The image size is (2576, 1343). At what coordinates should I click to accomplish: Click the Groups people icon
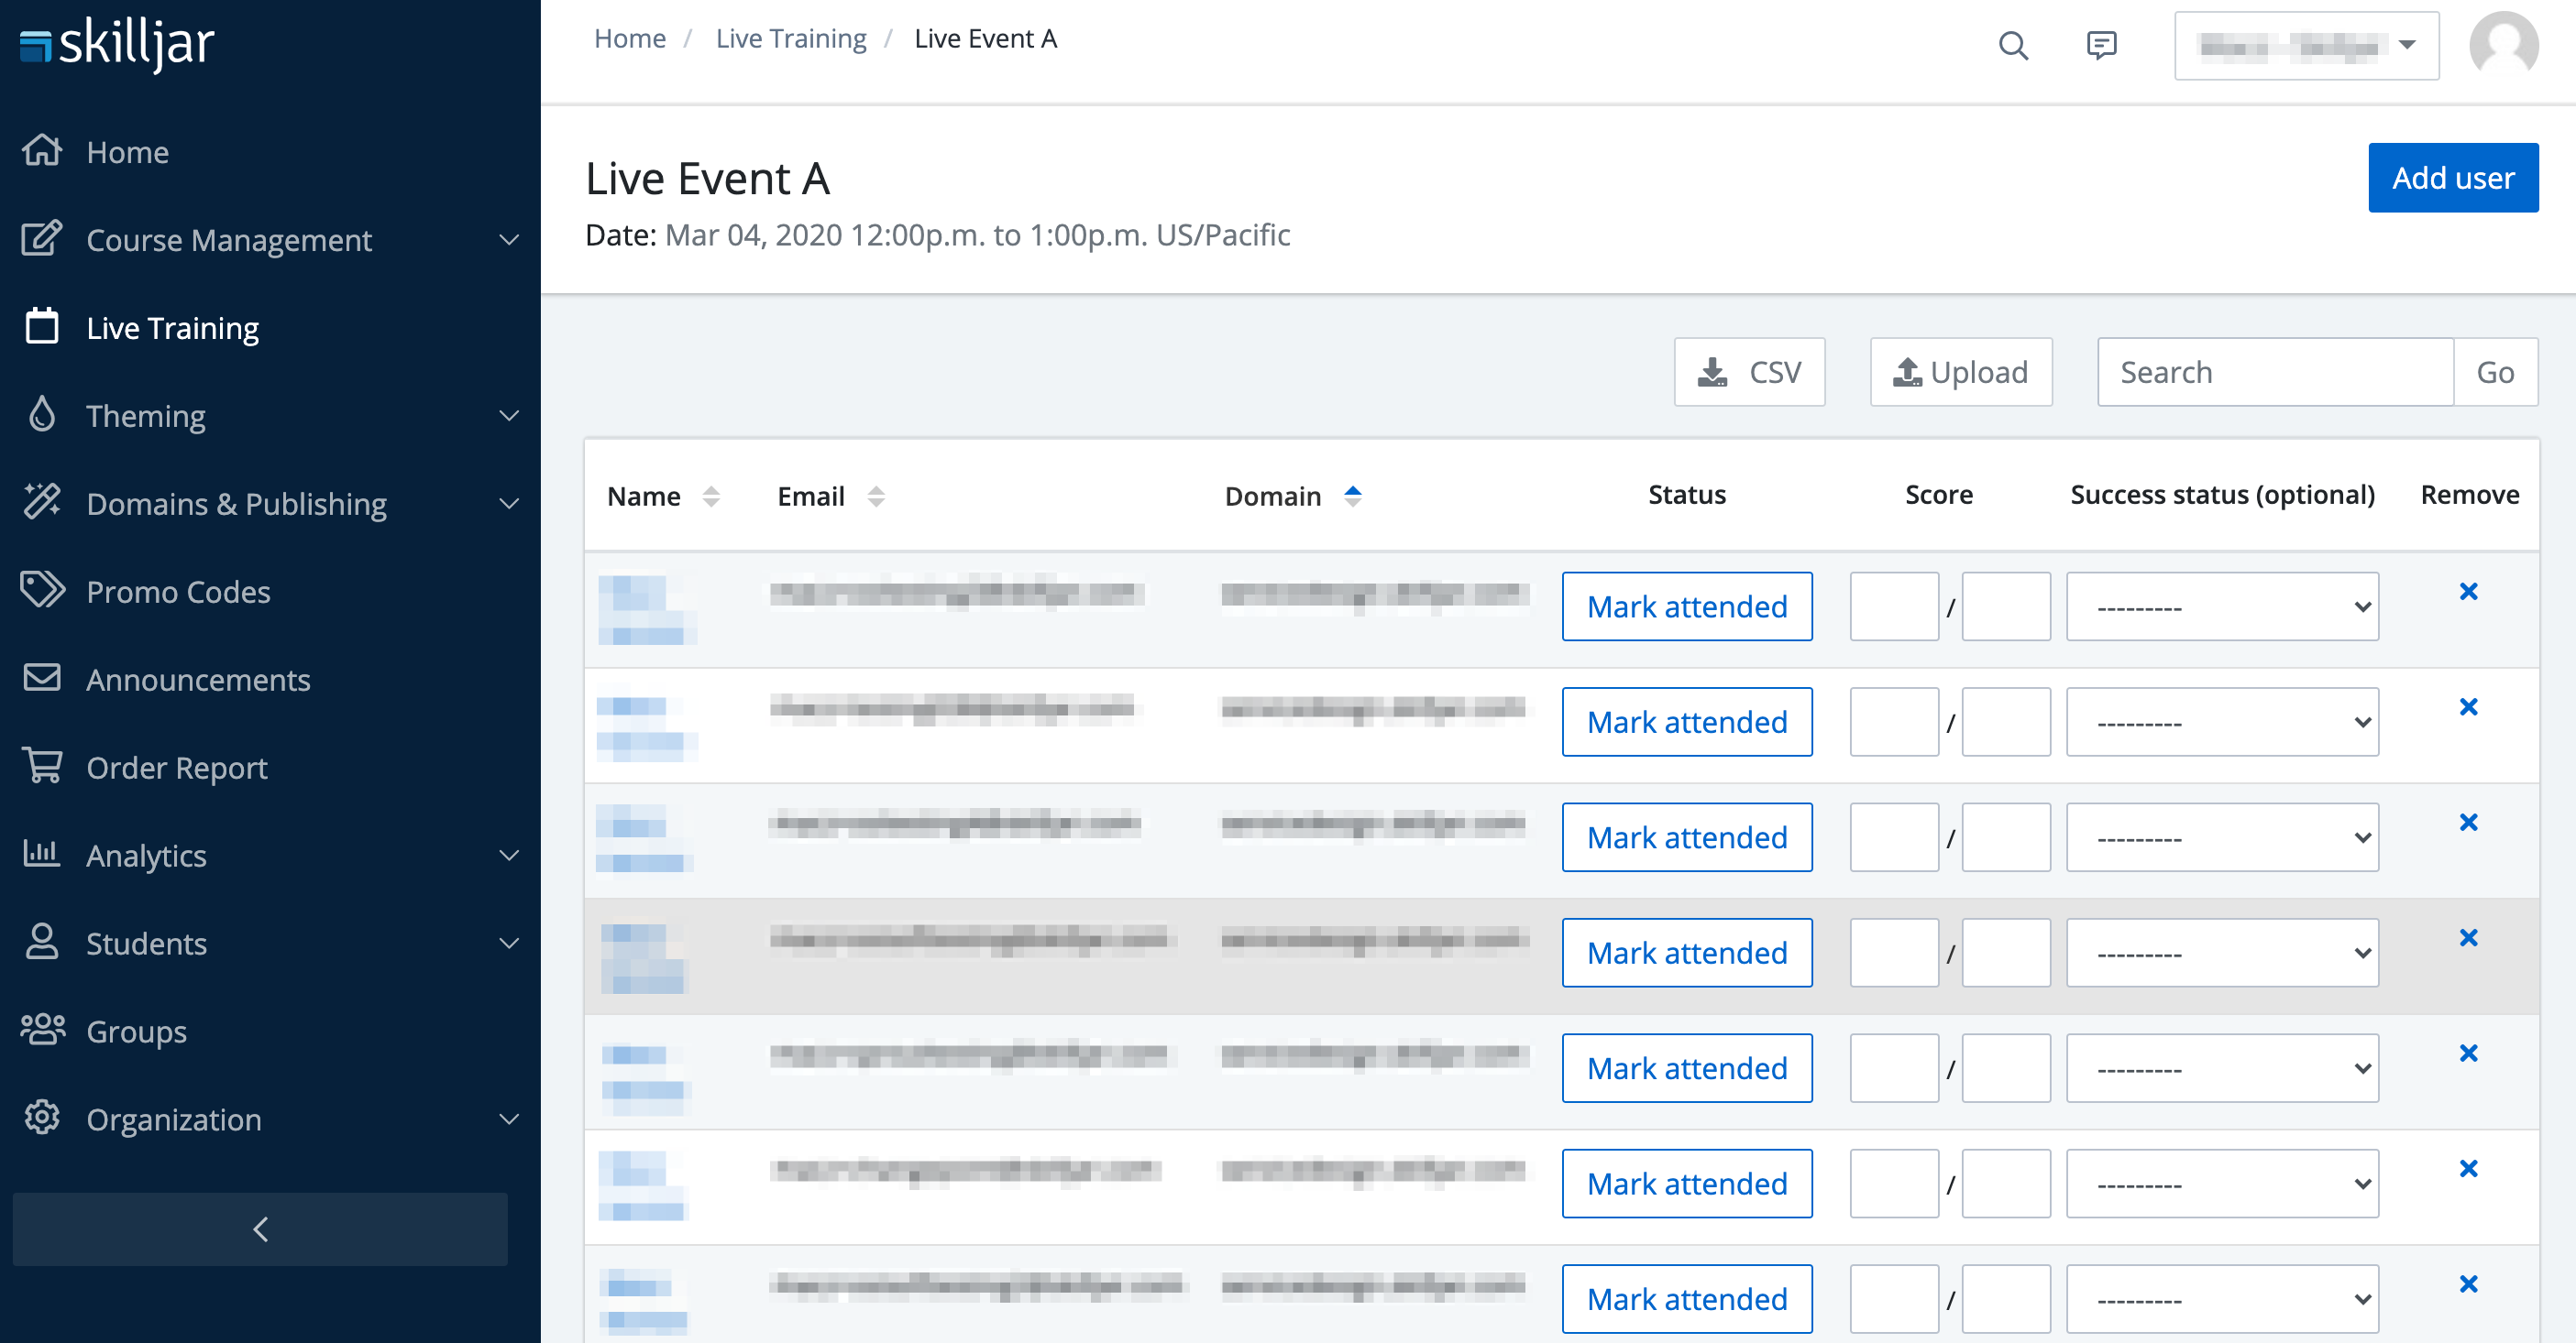pos(42,1031)
